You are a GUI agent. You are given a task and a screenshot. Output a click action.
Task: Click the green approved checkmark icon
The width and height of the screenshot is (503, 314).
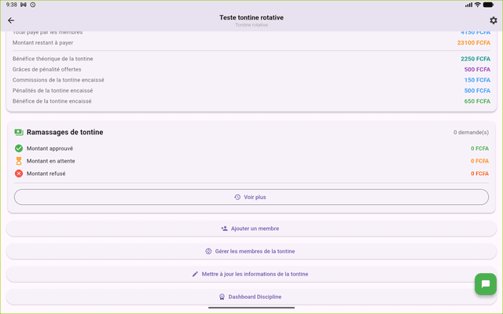tap(19, 148)
